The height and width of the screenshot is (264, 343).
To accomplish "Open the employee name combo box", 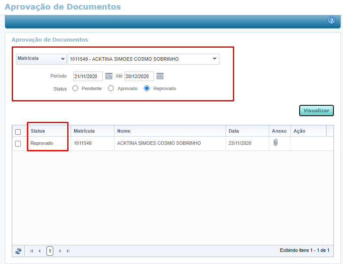I will click(x=143, y=59).
